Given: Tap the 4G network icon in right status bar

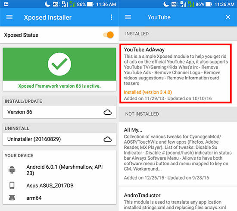Looking at the screenshot, I should tap(174, 4).
